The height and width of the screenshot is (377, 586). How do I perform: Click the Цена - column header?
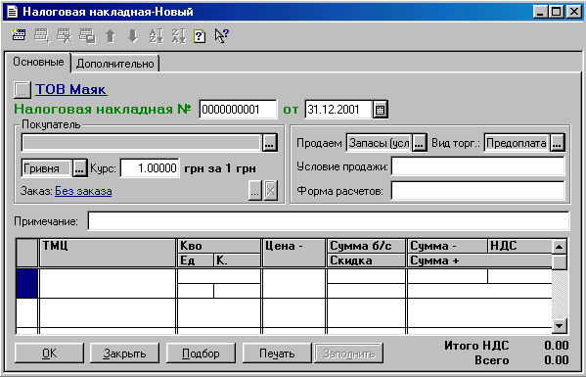click(x=293, y=253)
